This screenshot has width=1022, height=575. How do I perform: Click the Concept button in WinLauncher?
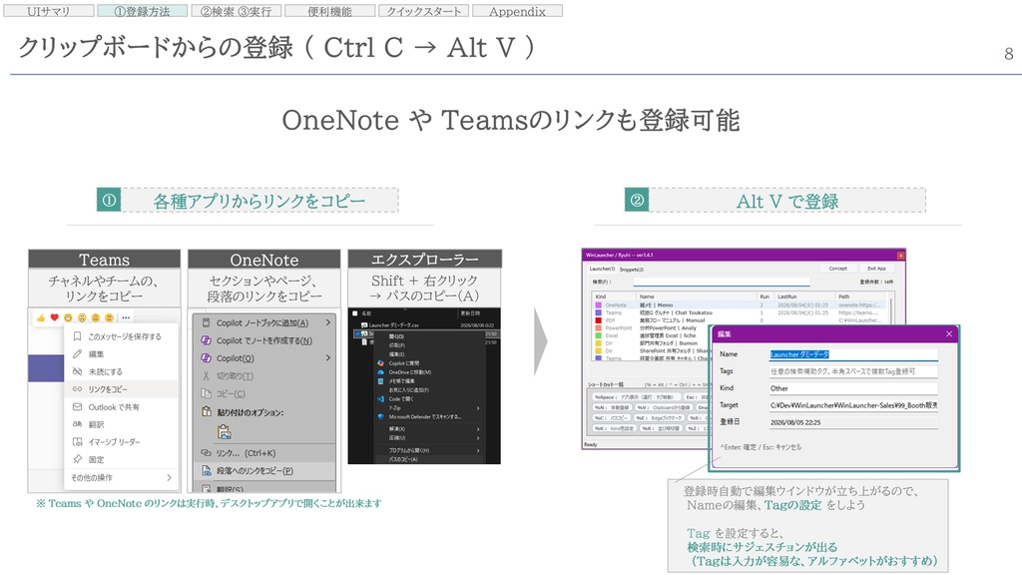click(x=837, y=269)
